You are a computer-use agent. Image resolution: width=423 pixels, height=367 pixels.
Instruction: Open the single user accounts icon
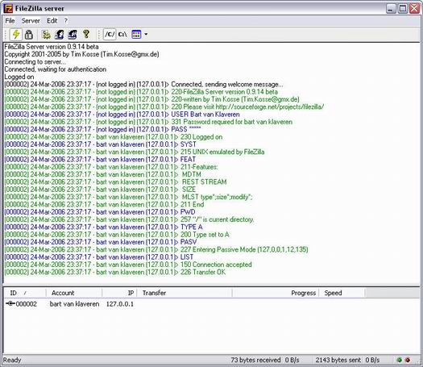[60, 35]
